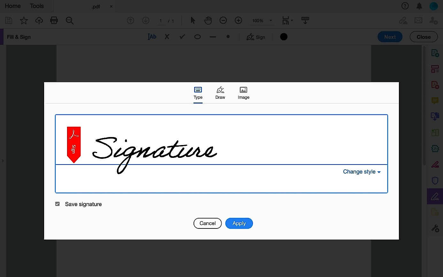Select the circle annotation tool
This screenshot has width=443, height=277.
(x=197, y=36)
